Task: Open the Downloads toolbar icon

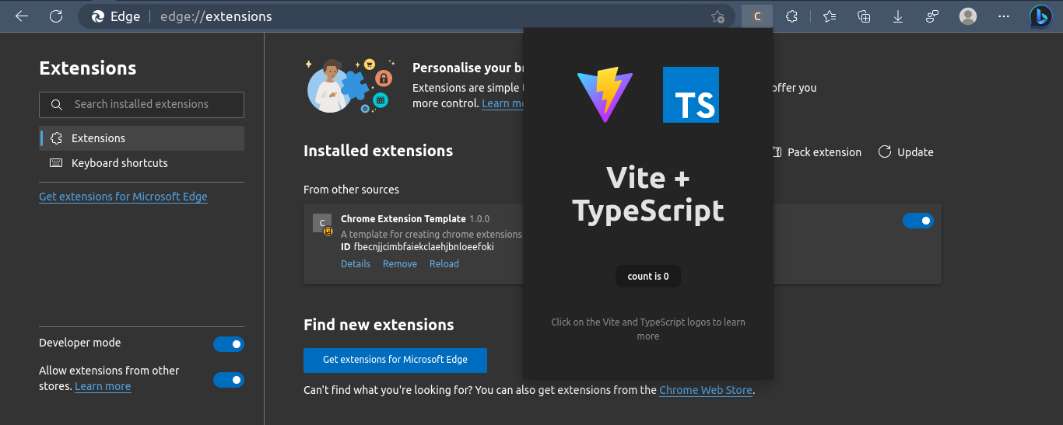Action: (x=898, y=16)
